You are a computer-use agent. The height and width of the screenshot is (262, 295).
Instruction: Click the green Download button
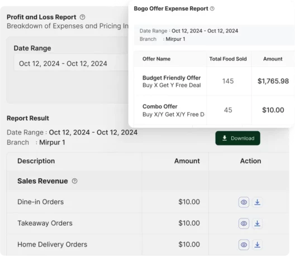coord(238,138)
